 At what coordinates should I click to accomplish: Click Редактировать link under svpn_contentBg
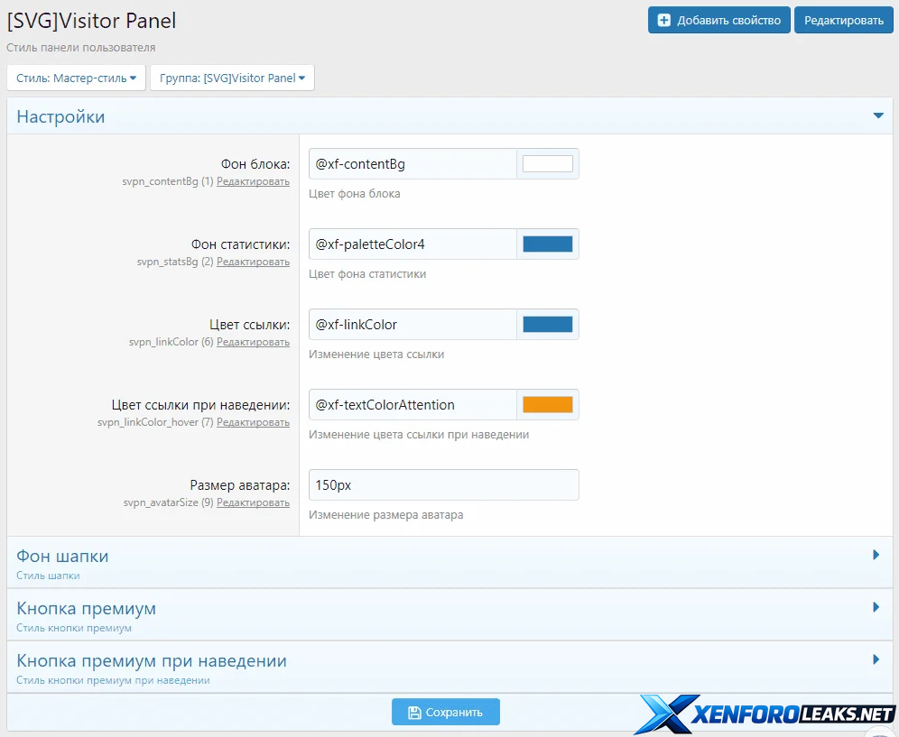(253, 181)
